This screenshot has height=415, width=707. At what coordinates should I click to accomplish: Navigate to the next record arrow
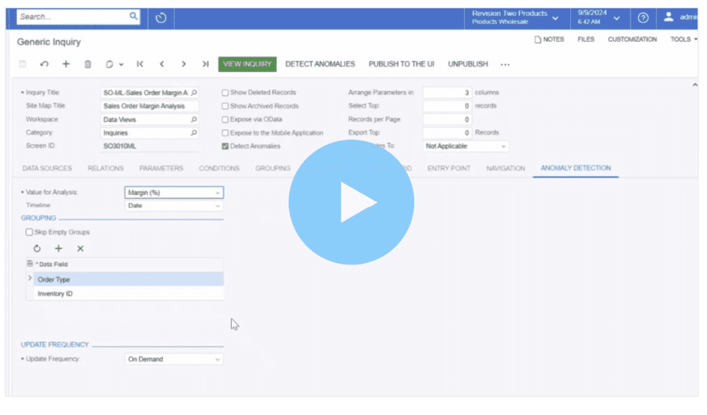[x=184, y=64]
